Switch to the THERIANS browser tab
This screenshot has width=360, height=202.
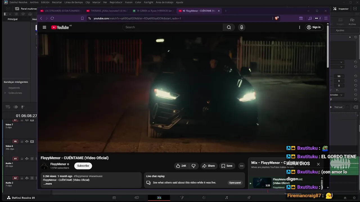(107, 11)
